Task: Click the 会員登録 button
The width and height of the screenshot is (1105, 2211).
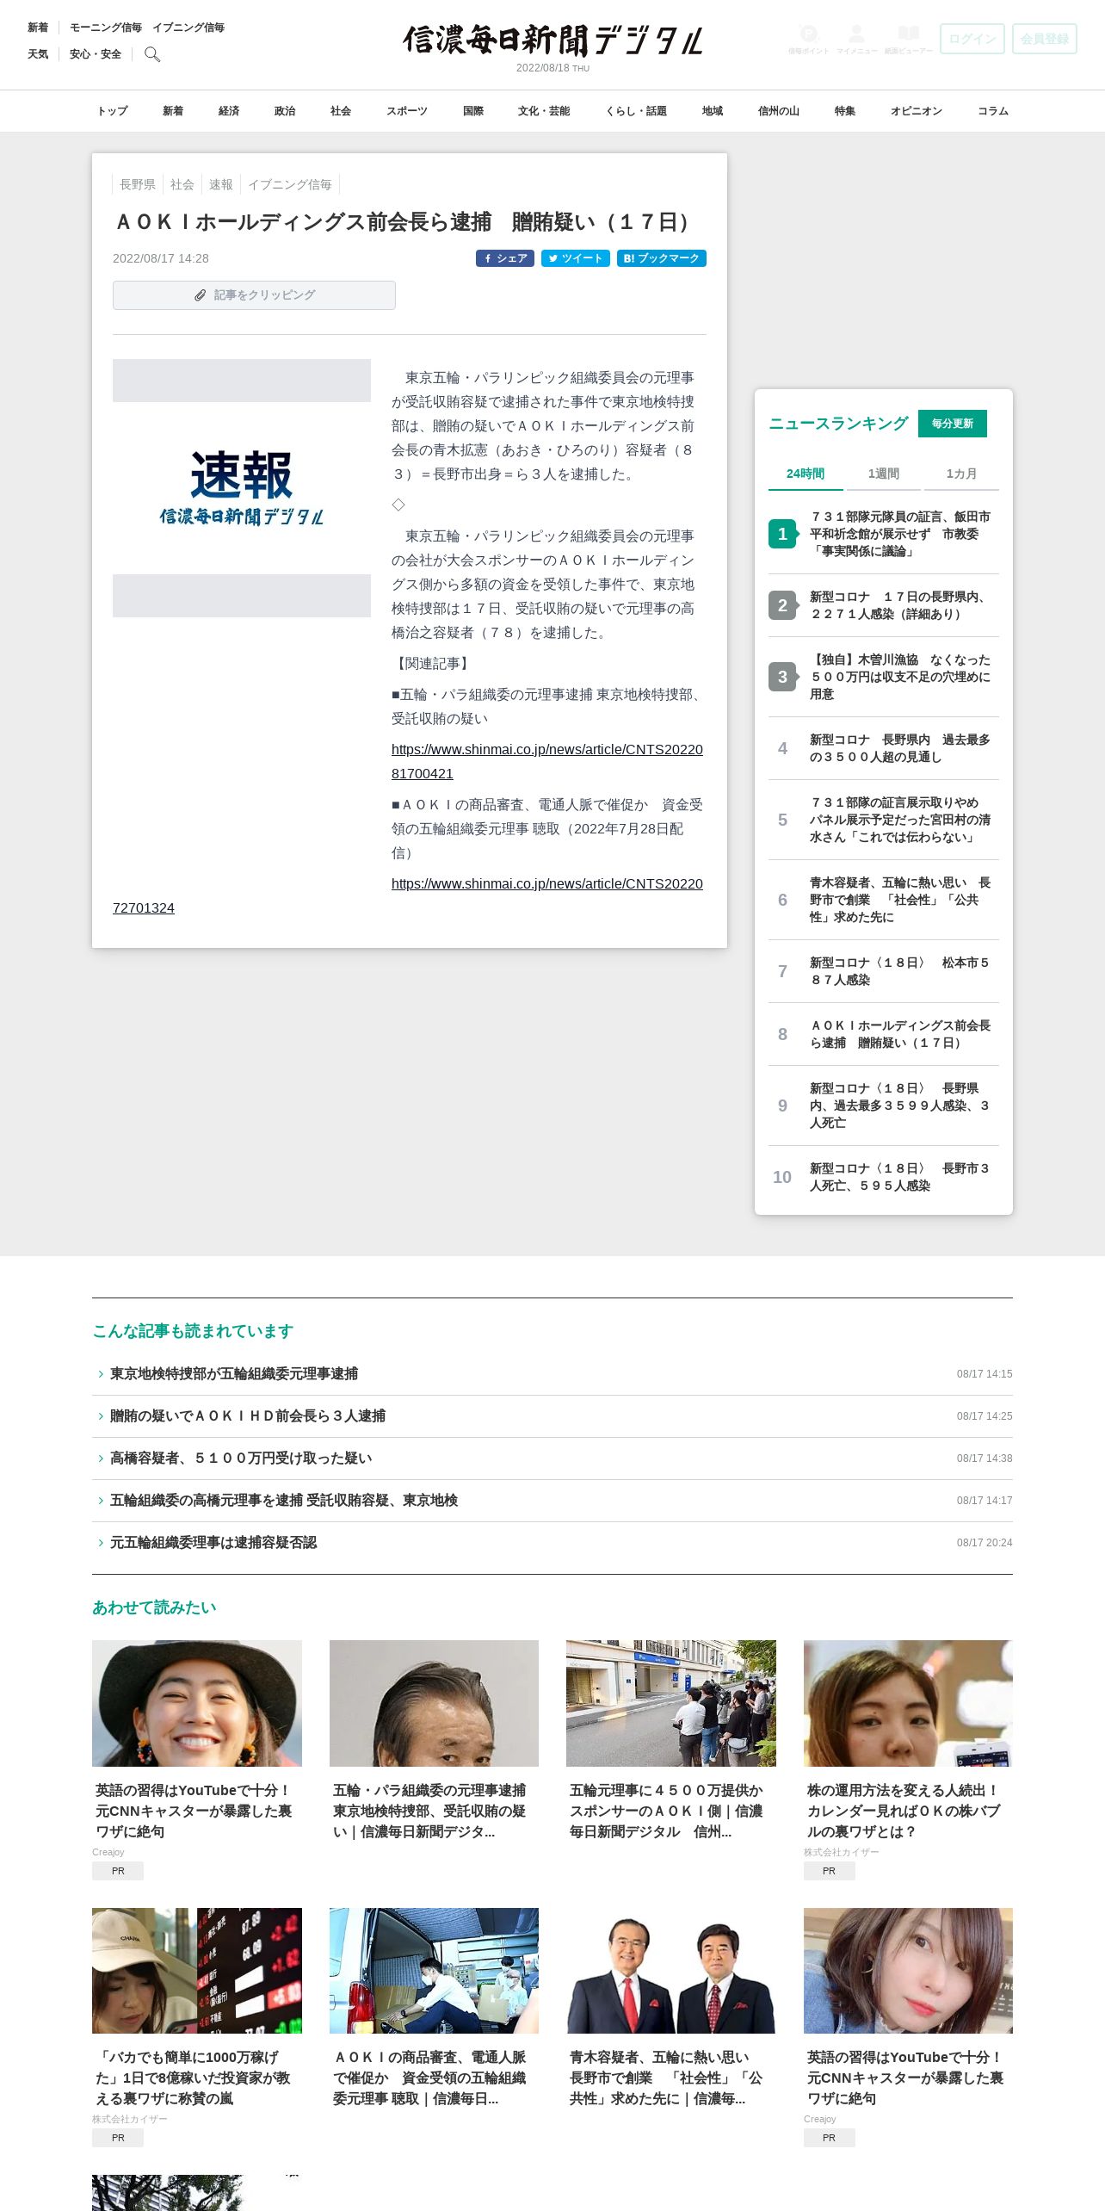Action: [1045, 39]
